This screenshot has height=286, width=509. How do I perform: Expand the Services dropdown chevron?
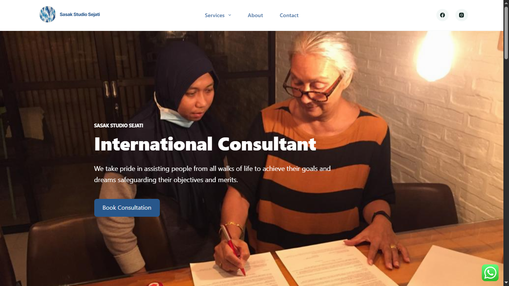pos(230,15)
